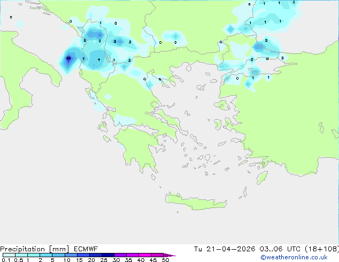Click the legend scale label '0.1'
Image resolution: width=339 pixels, height=262 pixels.
[6, 260]
